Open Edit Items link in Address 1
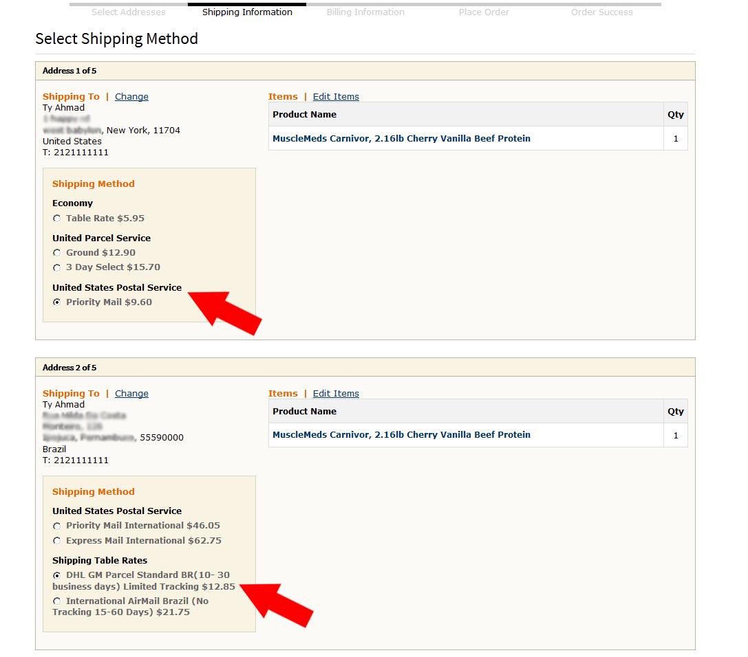This screenshot has height=657, width=748. pyautogui.click(x=336, y=97)
